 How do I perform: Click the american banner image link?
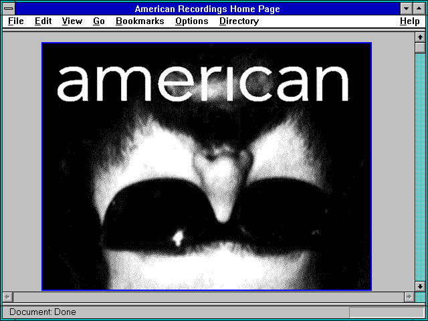pyautogui.click(x=207, y=167)
